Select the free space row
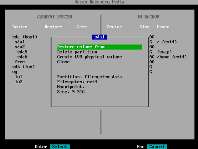The image size is (198, 149). click(20, 62)
